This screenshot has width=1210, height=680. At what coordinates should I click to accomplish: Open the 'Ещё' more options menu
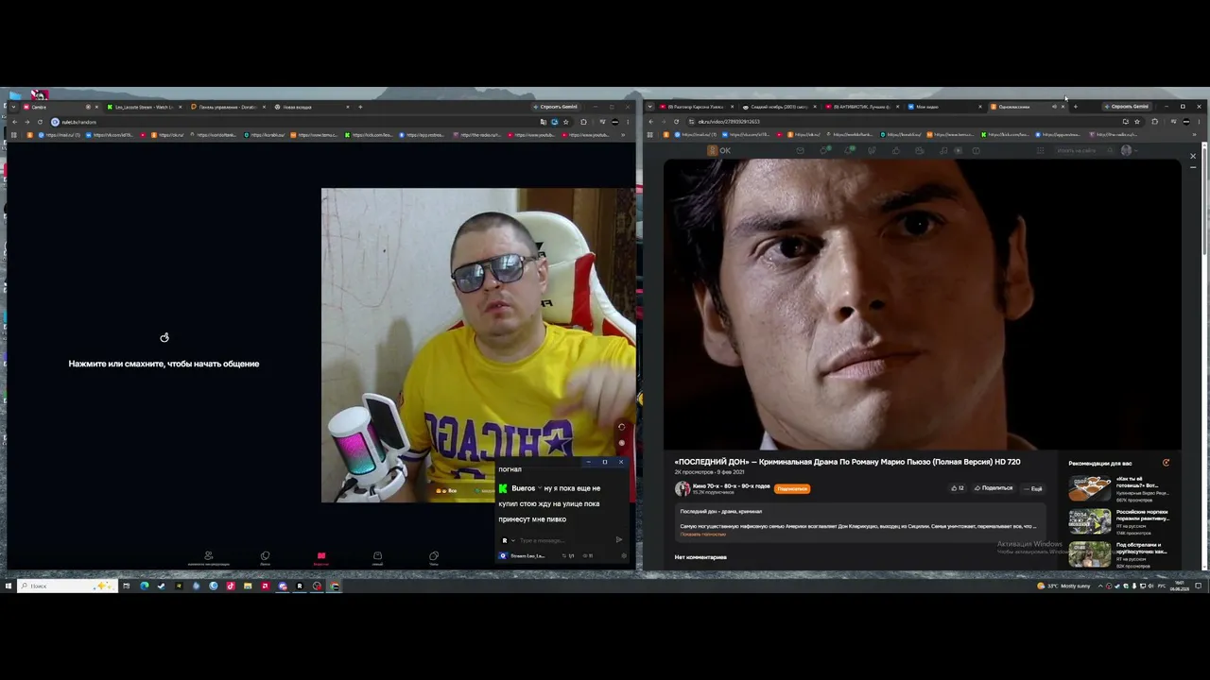[x=1032, y=488]
